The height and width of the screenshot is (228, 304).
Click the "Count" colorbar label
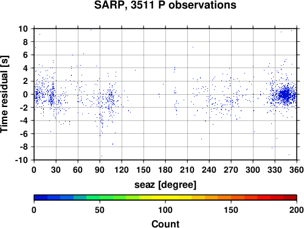point(165,224)
